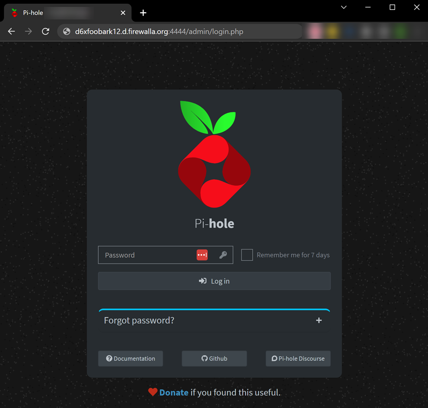Visit Pi-hole Discourse forum

pos(298,358)
